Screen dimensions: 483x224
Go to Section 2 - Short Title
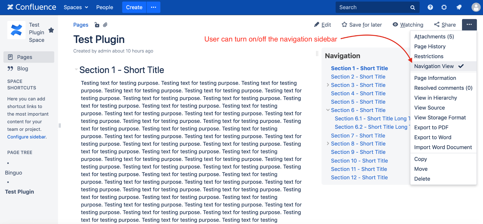tap(358, 77)
